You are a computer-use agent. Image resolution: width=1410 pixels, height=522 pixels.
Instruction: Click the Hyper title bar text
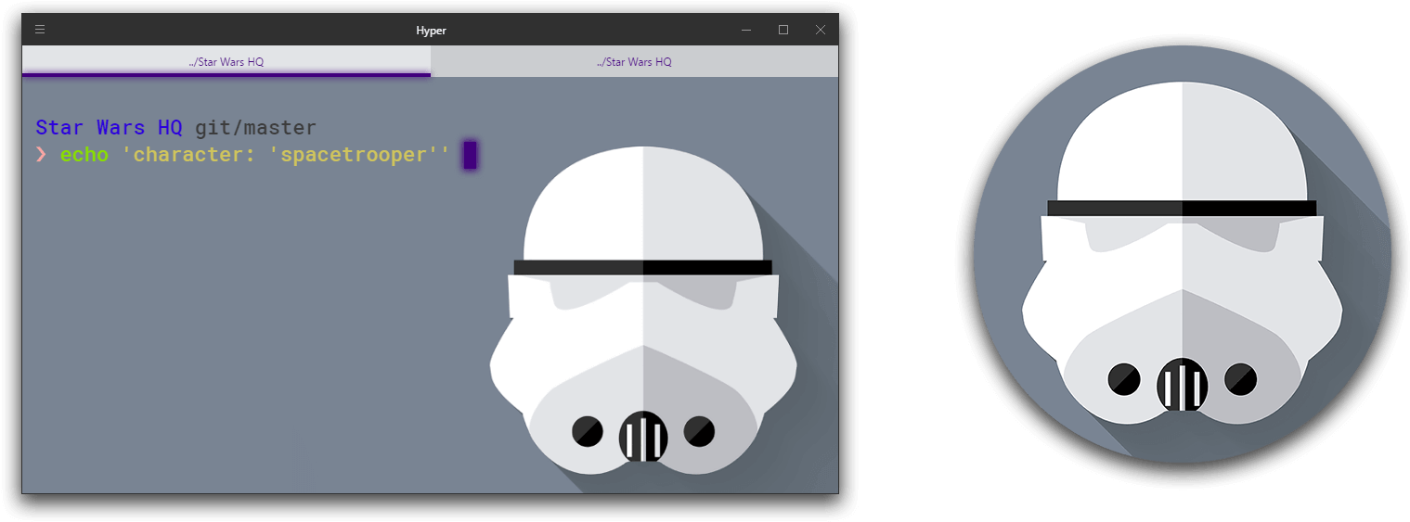pyautogui.click(x=431, y=31)
